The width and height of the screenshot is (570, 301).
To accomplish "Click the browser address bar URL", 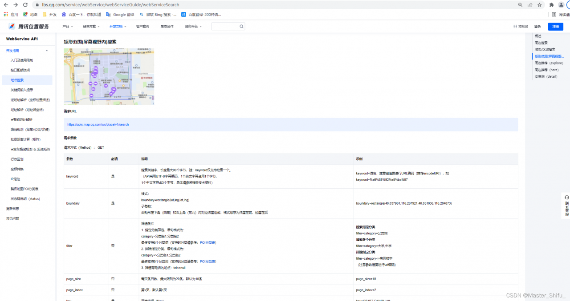I will click(x=111, y=5).
